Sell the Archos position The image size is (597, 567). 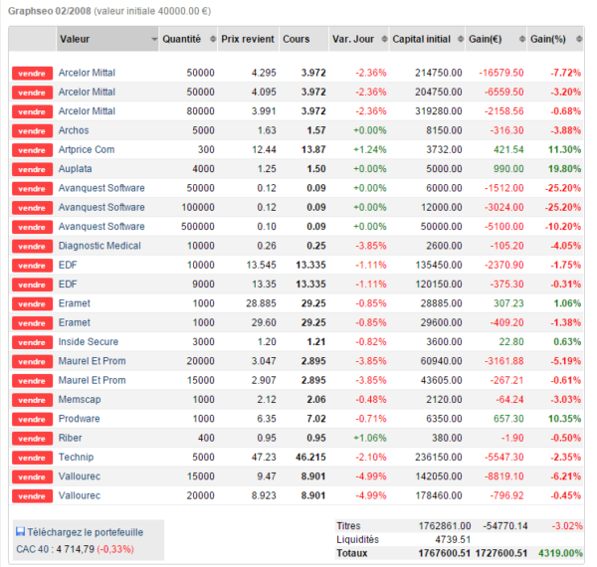coord(33,131)
